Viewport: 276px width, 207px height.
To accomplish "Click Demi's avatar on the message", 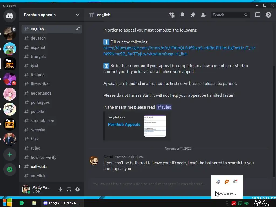I will tap(94, 161).
